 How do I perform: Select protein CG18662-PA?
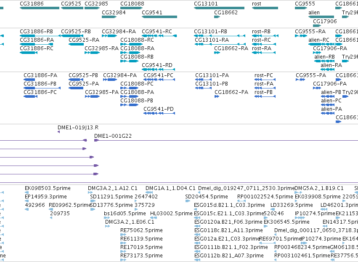pyautogui.click(x=217, y=96)
